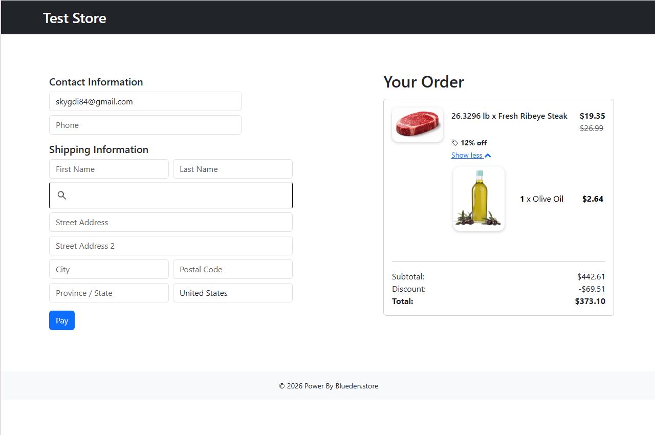Click the search magnifier icon in address field
This screenshot has height=435, width=655.
tap(62, 195)
